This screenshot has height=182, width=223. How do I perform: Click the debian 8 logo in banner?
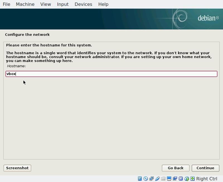tap(208, 18)
